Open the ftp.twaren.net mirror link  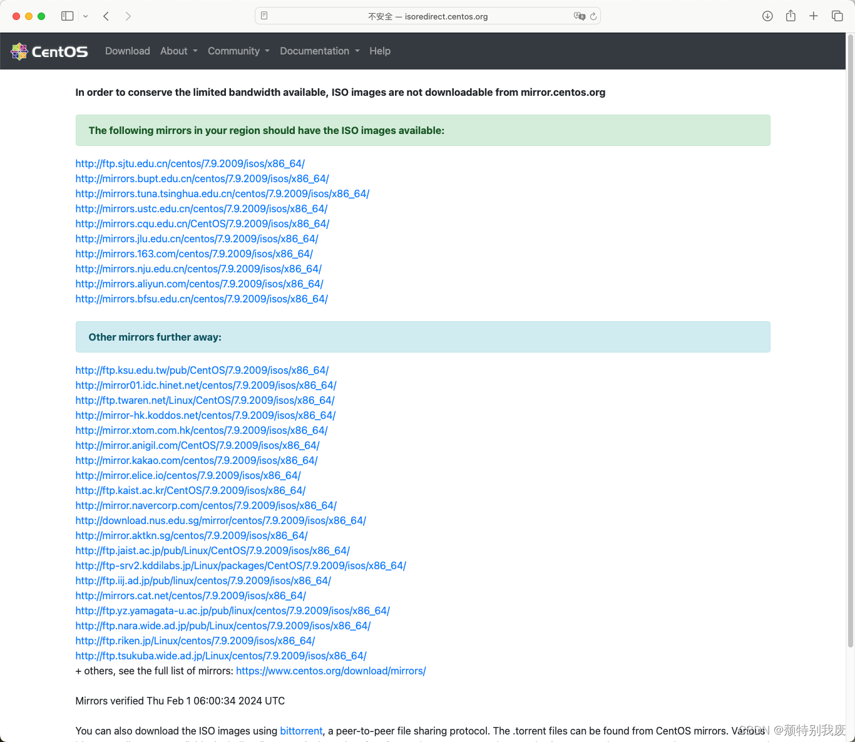[x=205, y=400]
